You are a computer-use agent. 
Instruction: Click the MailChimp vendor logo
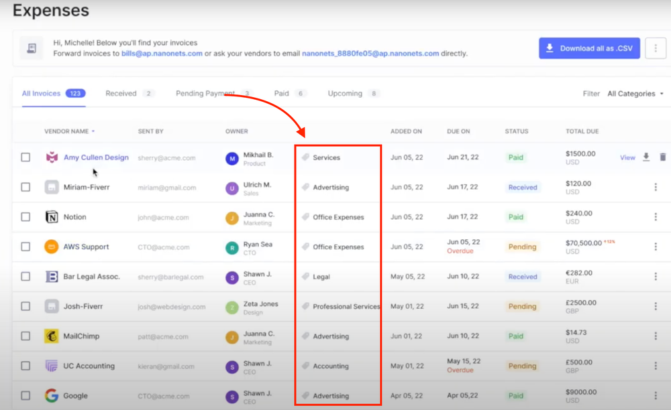(52, 336)
